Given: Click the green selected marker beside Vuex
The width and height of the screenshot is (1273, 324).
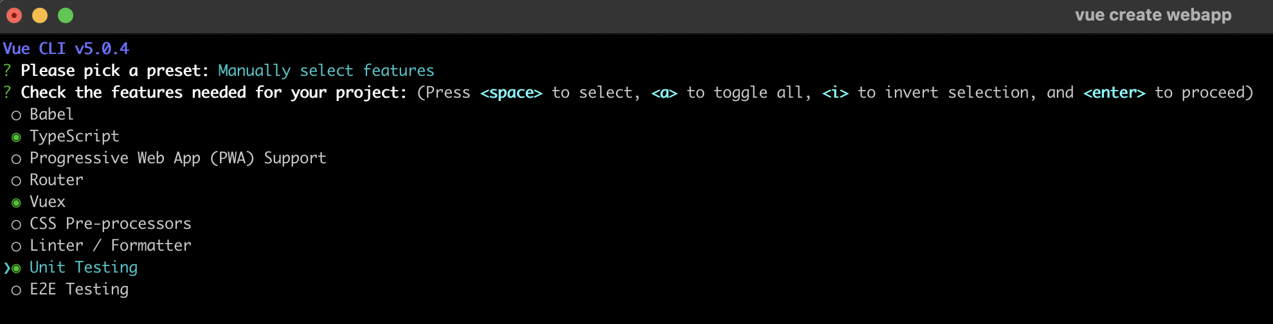Looking at the screenshot, I should click(16, 203).
